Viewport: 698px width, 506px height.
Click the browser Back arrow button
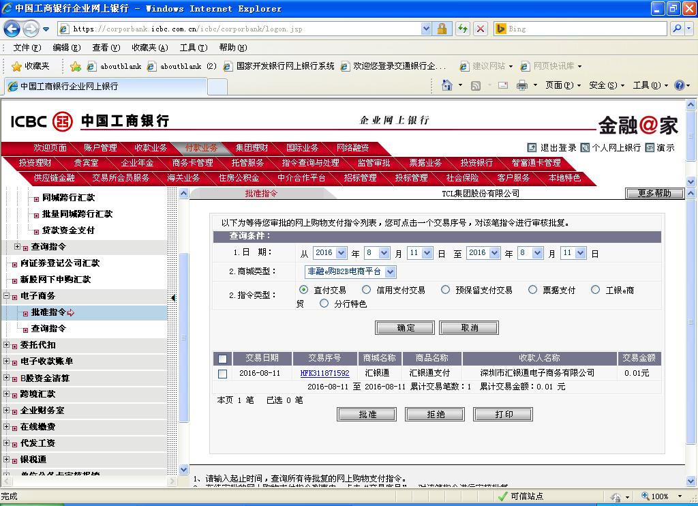(12, 29)
